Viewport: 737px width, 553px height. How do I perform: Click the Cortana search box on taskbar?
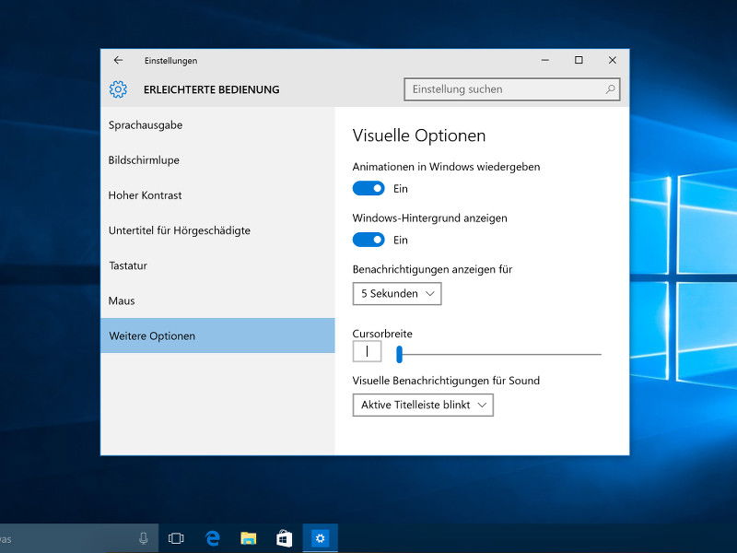(79, 538)
